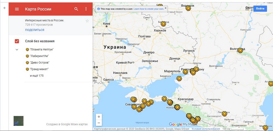
Task: Select the Kerch peninsula marker west of Krasnodar
Action: click(x=164, y=99)
